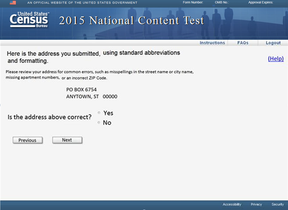Click the ANYTOWN, ST 00000 line
Viewport: 288px width, 210px height.
tap(92, 96)
